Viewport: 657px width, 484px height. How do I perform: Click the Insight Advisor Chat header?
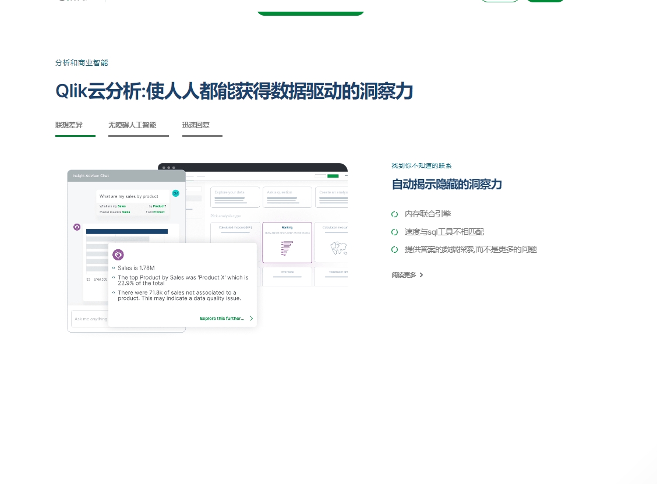(x=126, y=175)
